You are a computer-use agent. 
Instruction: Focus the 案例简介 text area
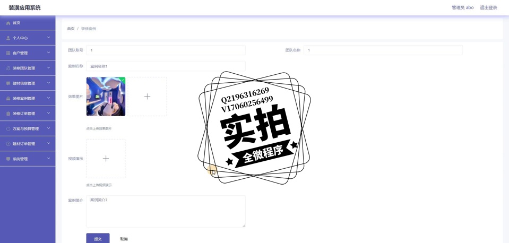(166, 211)
